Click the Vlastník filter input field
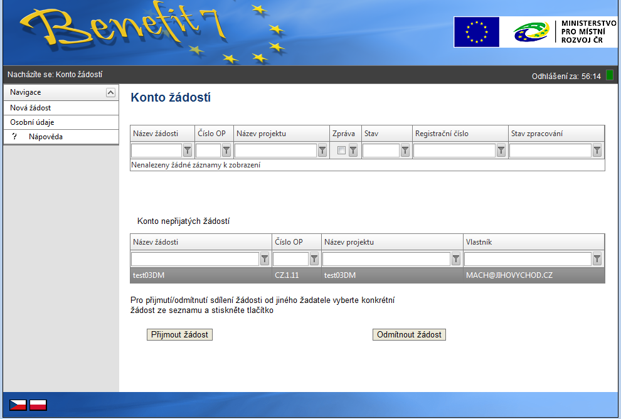The image size is (621, 419). 528,259
